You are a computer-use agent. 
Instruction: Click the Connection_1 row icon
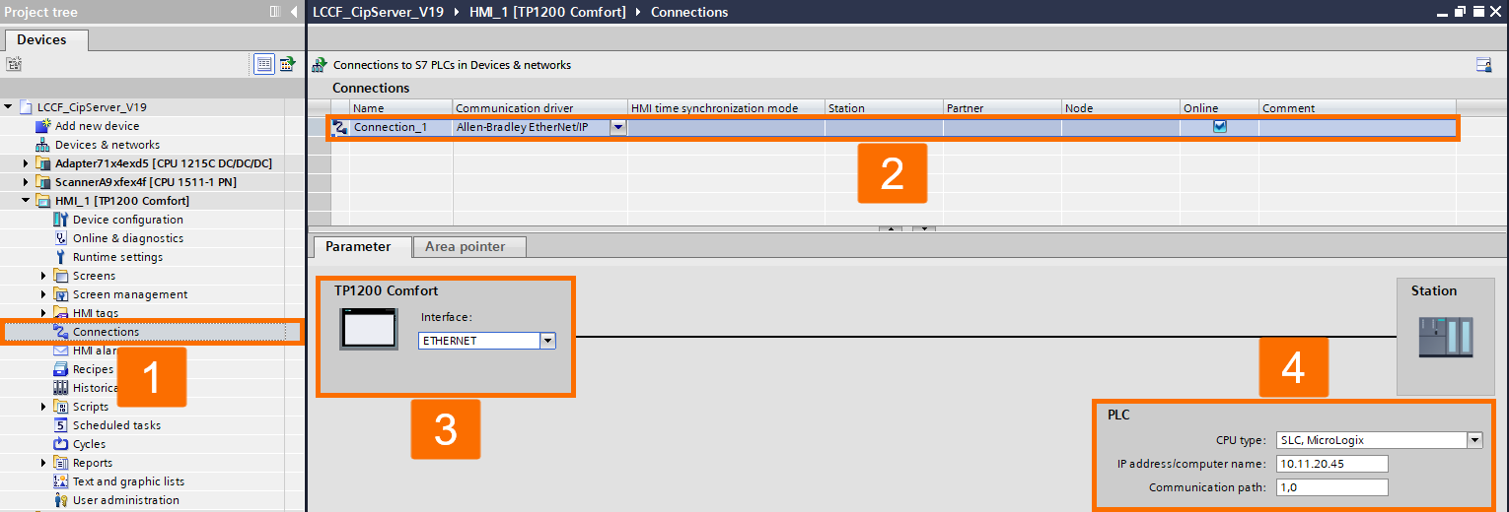340,127
